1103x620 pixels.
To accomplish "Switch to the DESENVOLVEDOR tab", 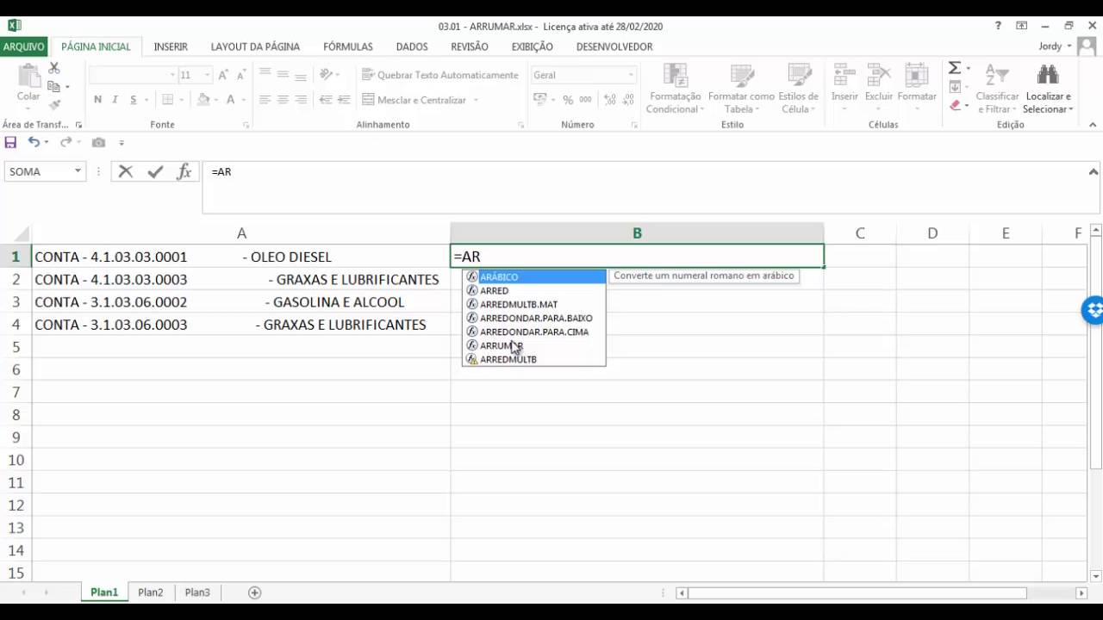I will (x=614, y=46).
